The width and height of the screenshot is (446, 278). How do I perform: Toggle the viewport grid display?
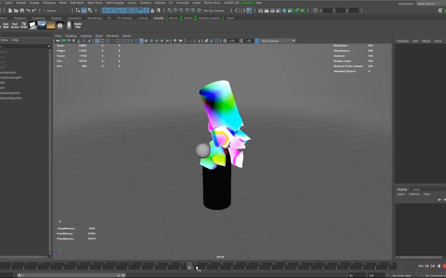[97, 41]
